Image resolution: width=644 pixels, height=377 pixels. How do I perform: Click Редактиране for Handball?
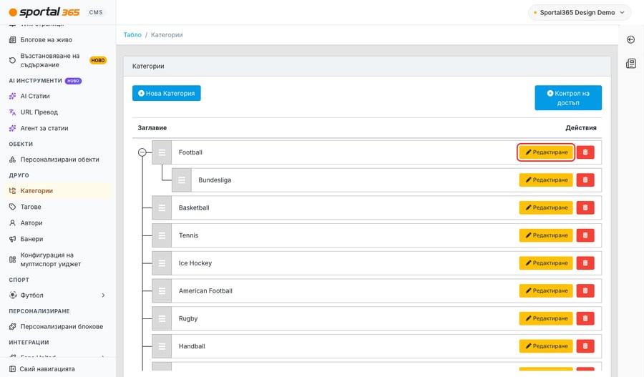[x=546, y=346]
